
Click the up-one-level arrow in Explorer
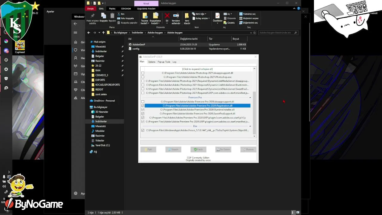pos(103,33)
